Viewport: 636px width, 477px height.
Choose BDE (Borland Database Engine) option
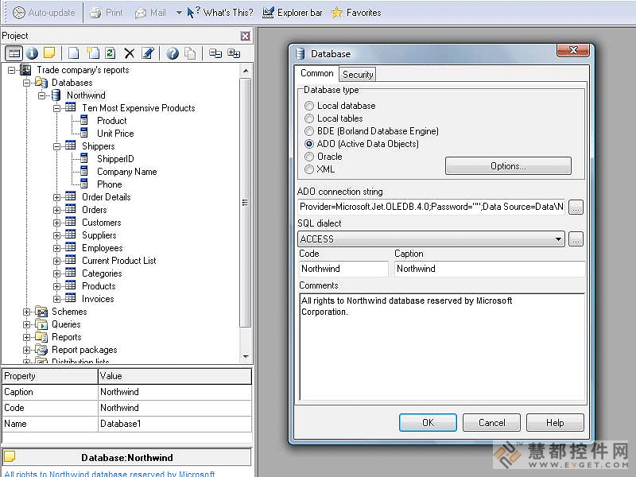click(x=309, y=131)
